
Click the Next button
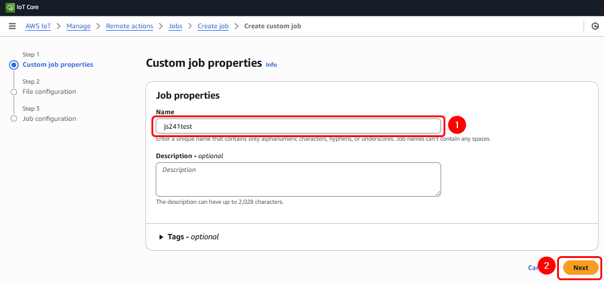coord(581,268)
